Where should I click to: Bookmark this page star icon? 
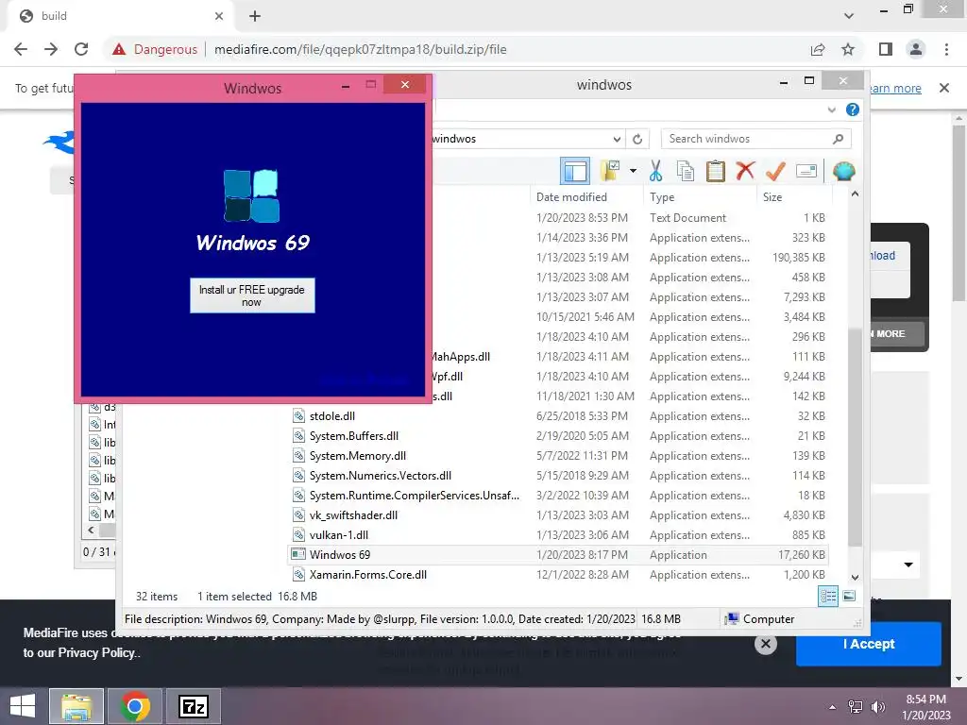(x=848, y=49)
